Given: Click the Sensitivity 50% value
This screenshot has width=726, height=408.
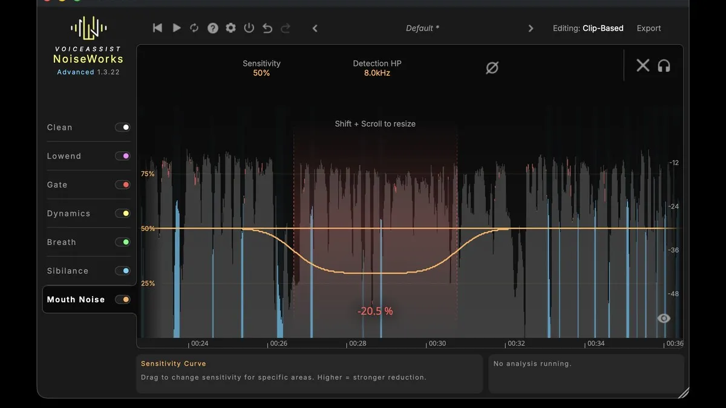Looking at the screenshot, I should point(261,73).
